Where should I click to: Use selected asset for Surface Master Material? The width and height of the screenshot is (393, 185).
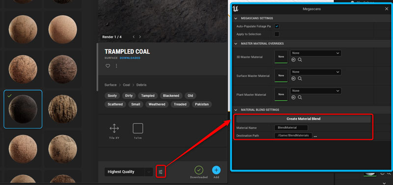[293, 79]
